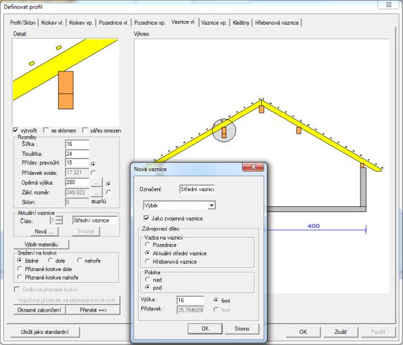Screen dimensions: 403x345
Task: Click the Okrasné zakončení button
Action: [x=39, y=310]
